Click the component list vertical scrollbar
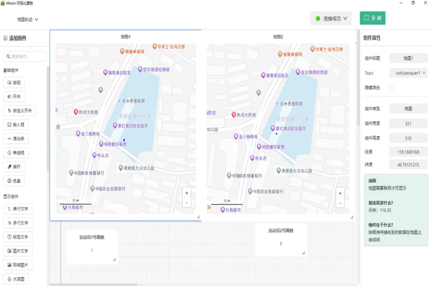This screenshot has height=286, width=432. tap(48, 119)
